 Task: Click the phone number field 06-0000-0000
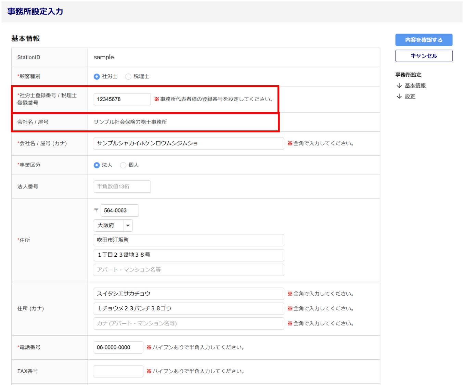118,347
